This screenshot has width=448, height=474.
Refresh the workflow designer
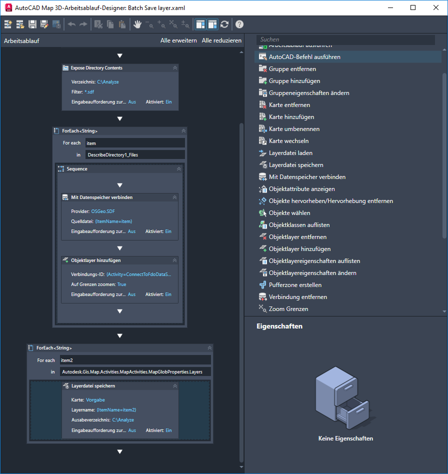coord(224,24)
